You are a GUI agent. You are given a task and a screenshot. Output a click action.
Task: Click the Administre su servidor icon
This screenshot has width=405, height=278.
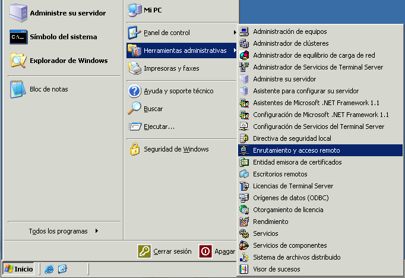click(x=18, y=12)
